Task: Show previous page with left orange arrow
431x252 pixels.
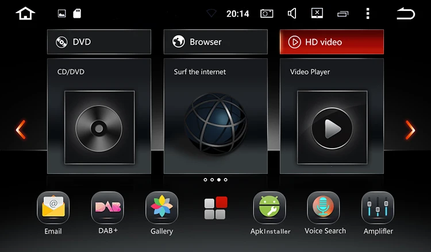Action: click(x=21, y=130)
